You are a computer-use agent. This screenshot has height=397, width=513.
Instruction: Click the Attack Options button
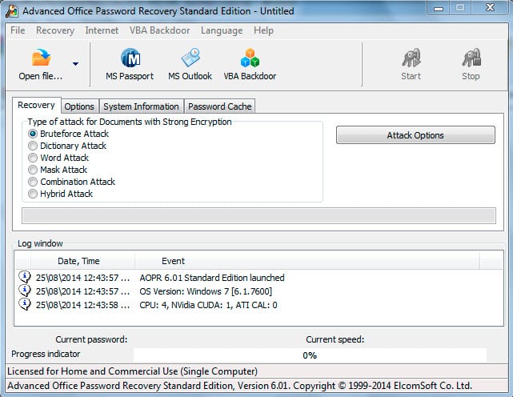(415, 135)
